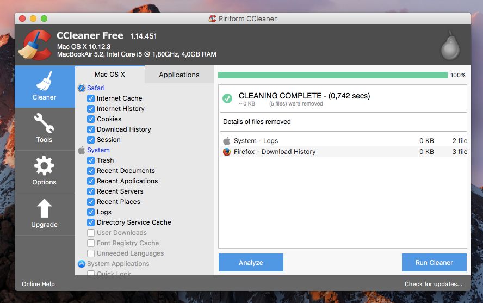Click the 5 files were removed text
The width and height of the screenshot is (483, 303).
(x=296, y=104)
